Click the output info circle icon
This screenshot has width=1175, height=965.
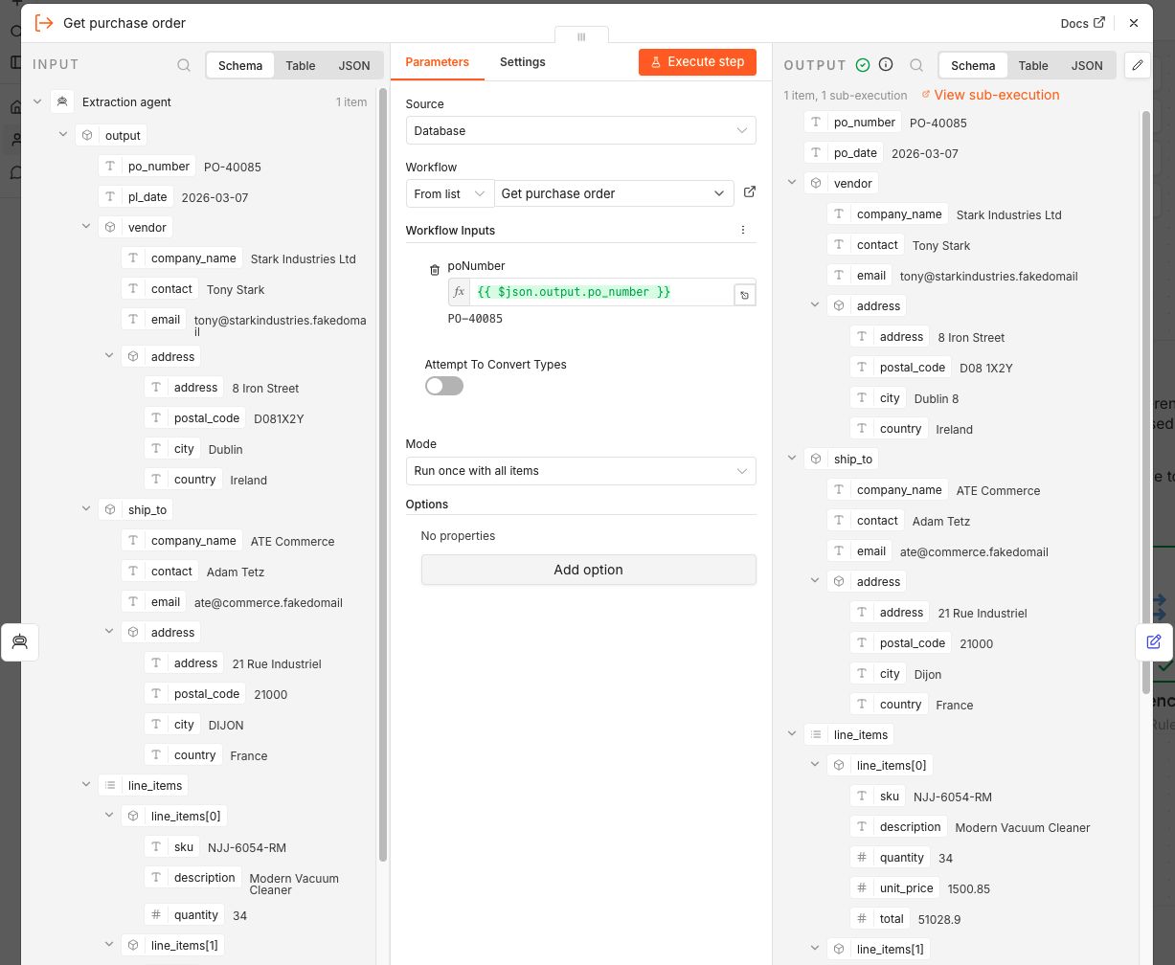click(x=886, y=64)
